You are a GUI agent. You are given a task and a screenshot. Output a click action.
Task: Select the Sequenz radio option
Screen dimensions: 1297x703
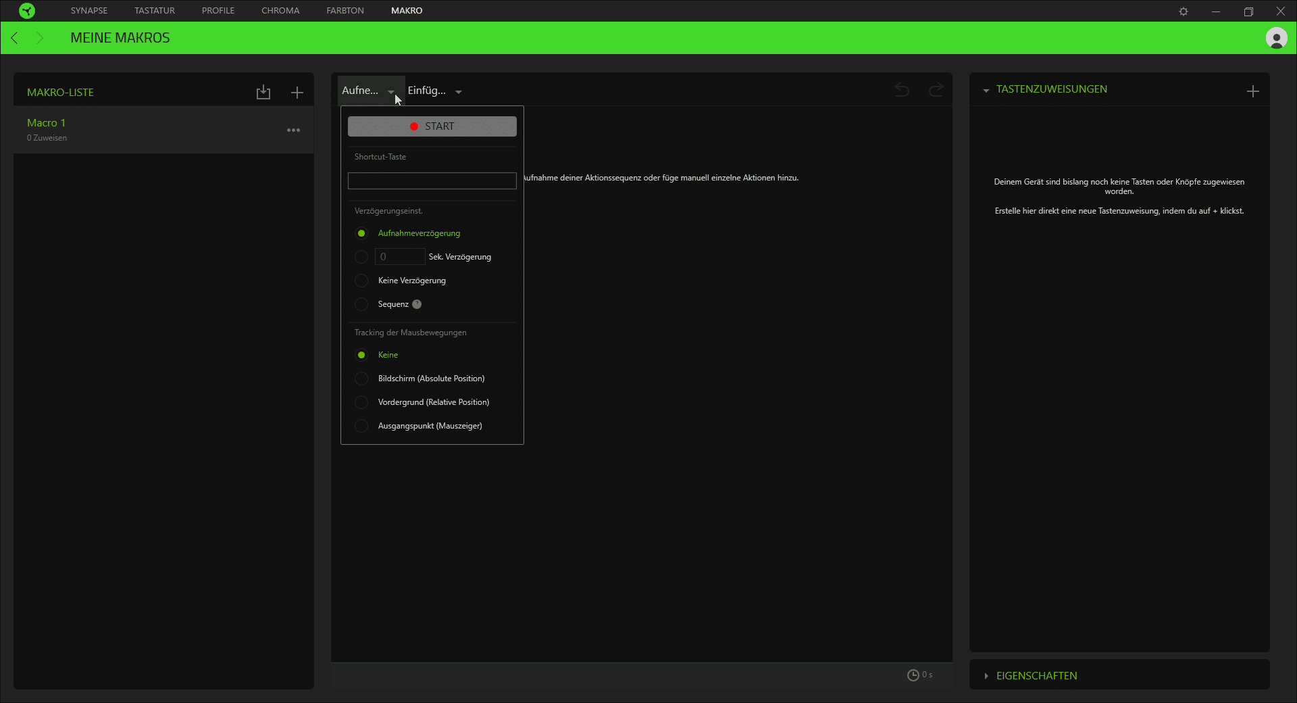click(x=361, y=304)
